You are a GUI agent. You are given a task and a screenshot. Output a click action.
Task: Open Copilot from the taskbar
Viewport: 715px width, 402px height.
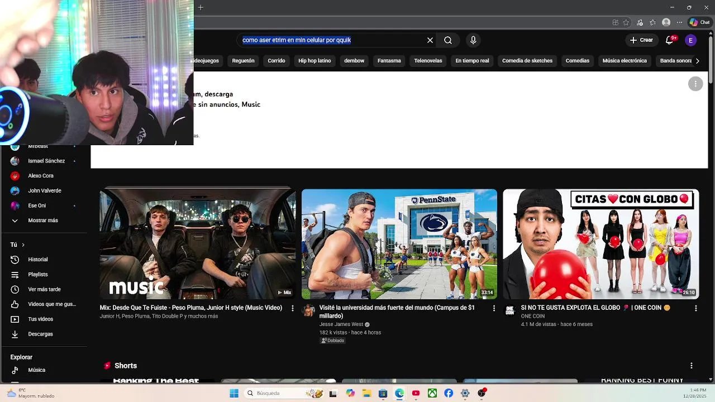tap(350, 393)
